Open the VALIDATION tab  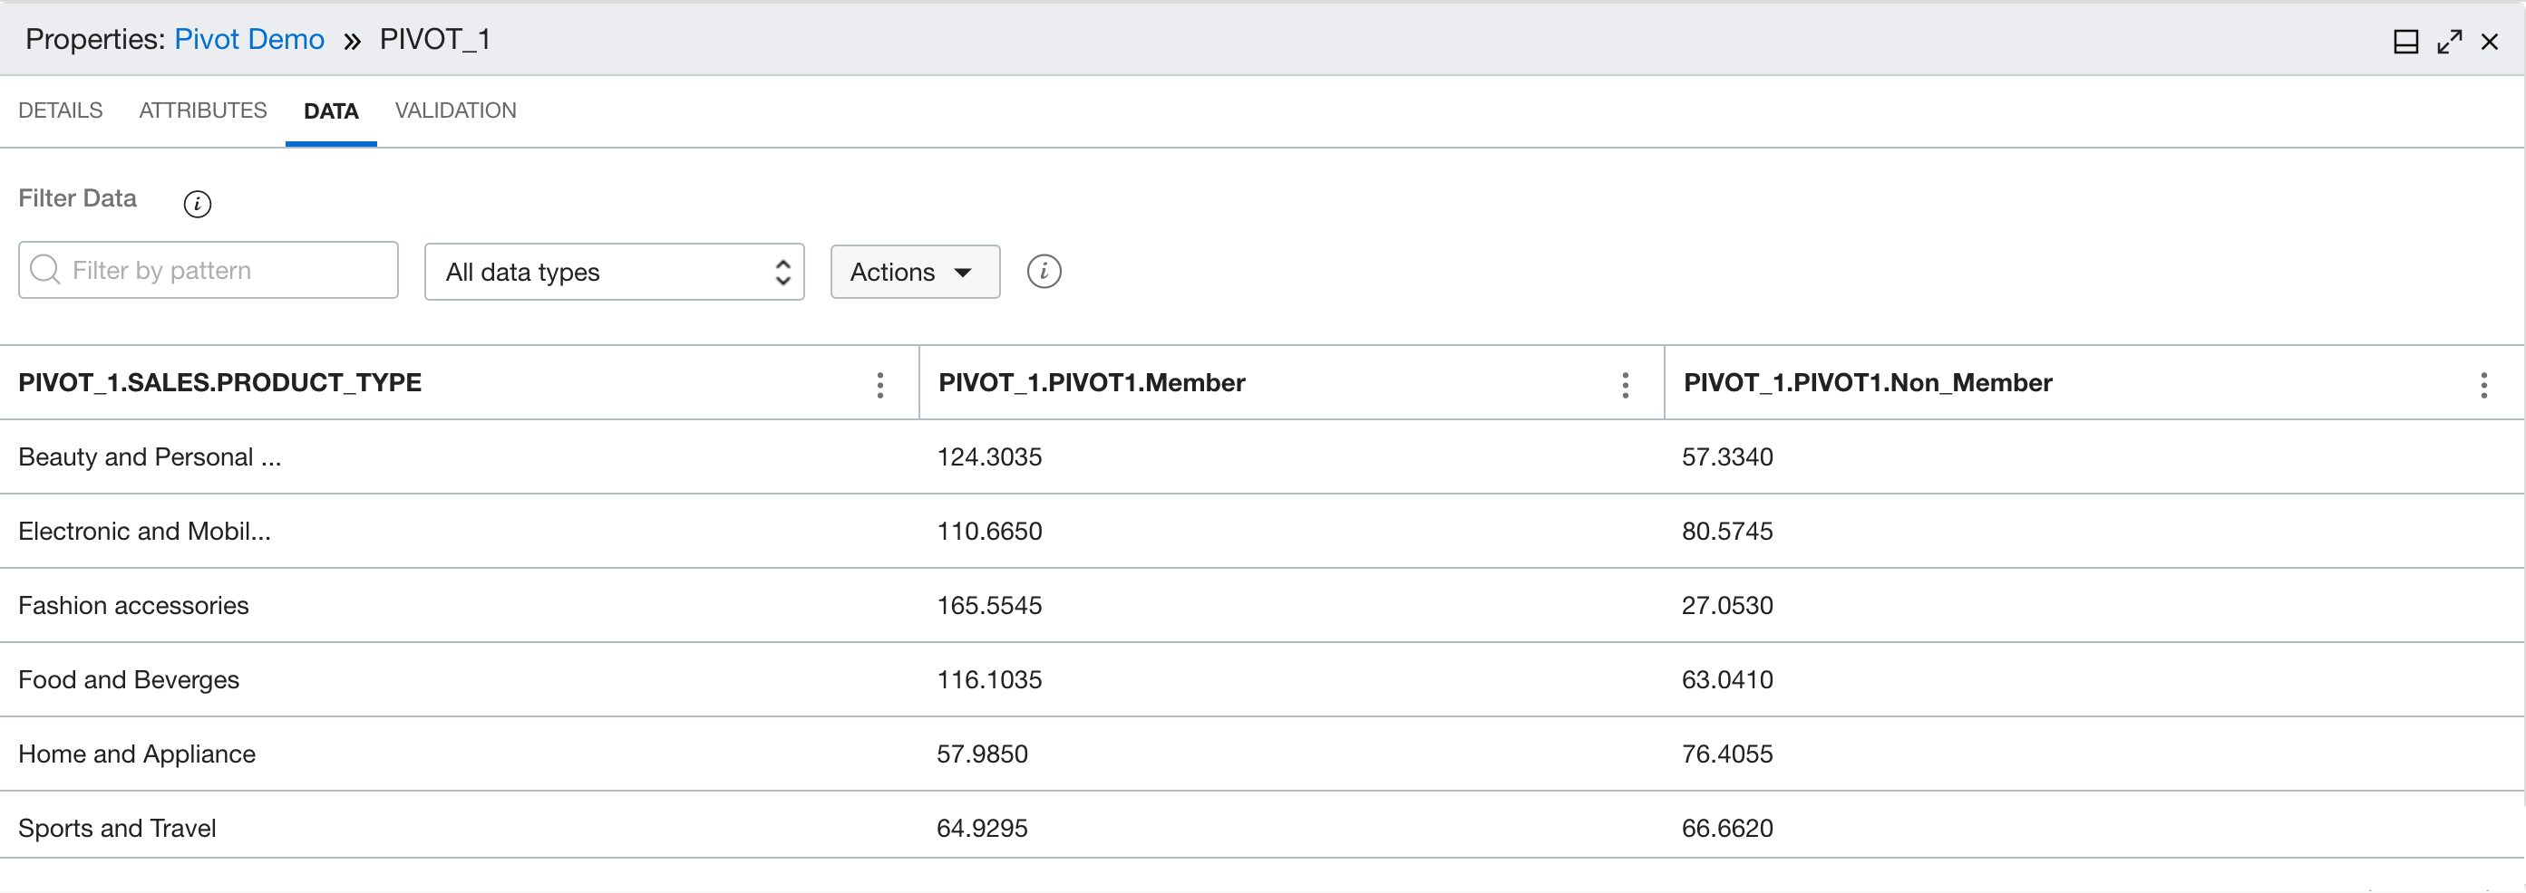point(455,110)
